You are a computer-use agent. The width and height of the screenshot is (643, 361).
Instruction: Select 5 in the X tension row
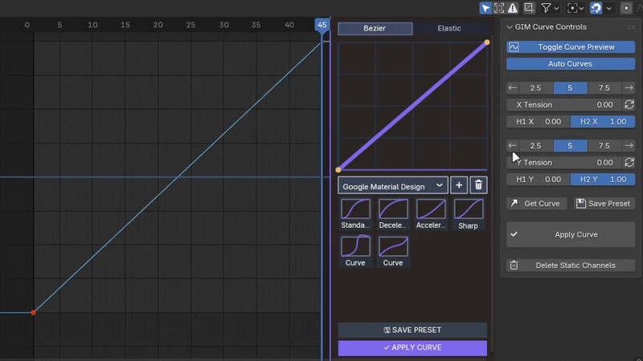[x=571, y=88]
